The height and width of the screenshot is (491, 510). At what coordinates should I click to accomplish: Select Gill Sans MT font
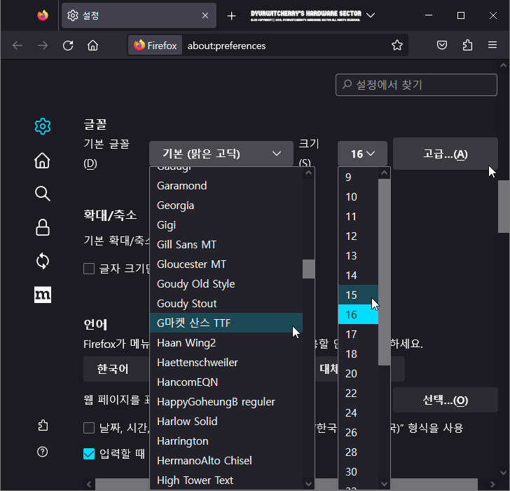click(226, 245)
